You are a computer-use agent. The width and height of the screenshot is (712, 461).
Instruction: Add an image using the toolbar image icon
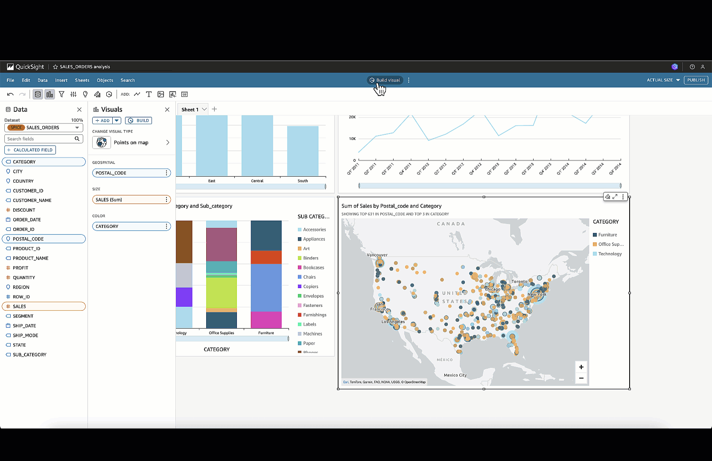(160, 94)
